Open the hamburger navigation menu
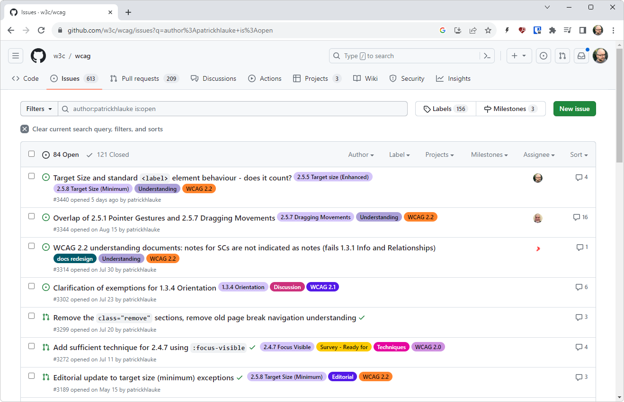Image resolution: width=624 pixels, height=402 pixels. coord(16,56)
